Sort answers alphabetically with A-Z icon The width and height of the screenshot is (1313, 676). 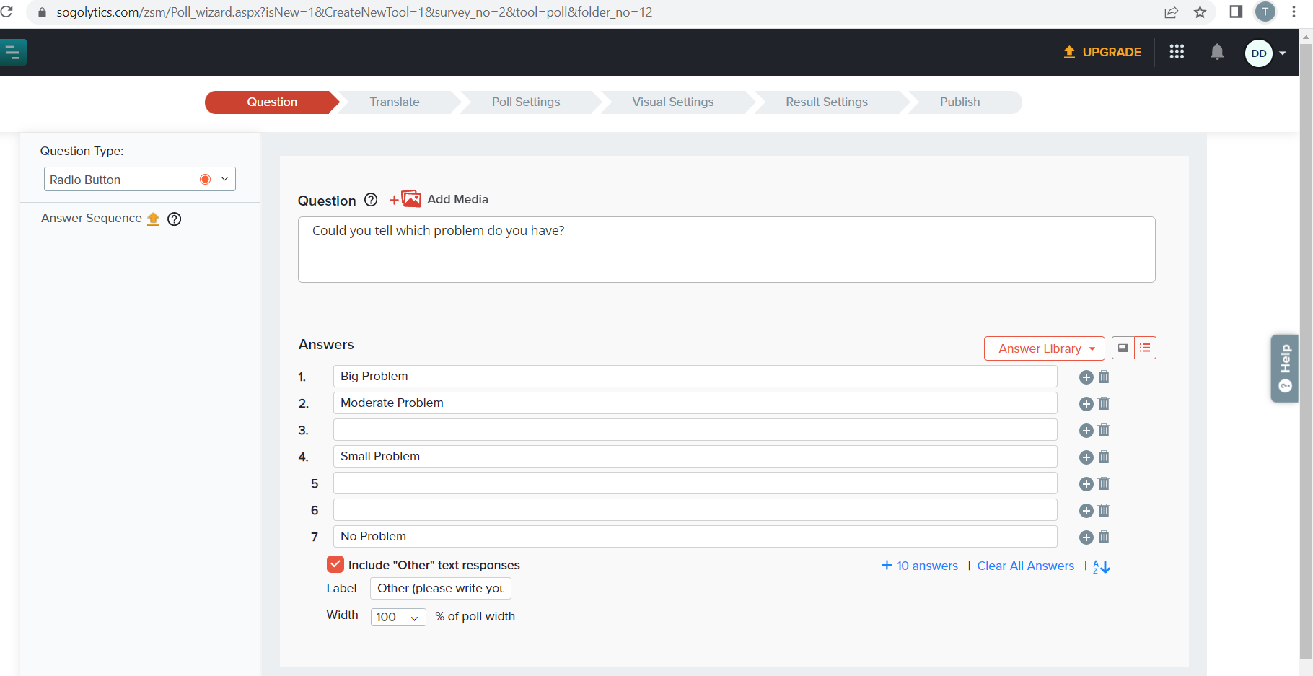(x=1102, y=566)
